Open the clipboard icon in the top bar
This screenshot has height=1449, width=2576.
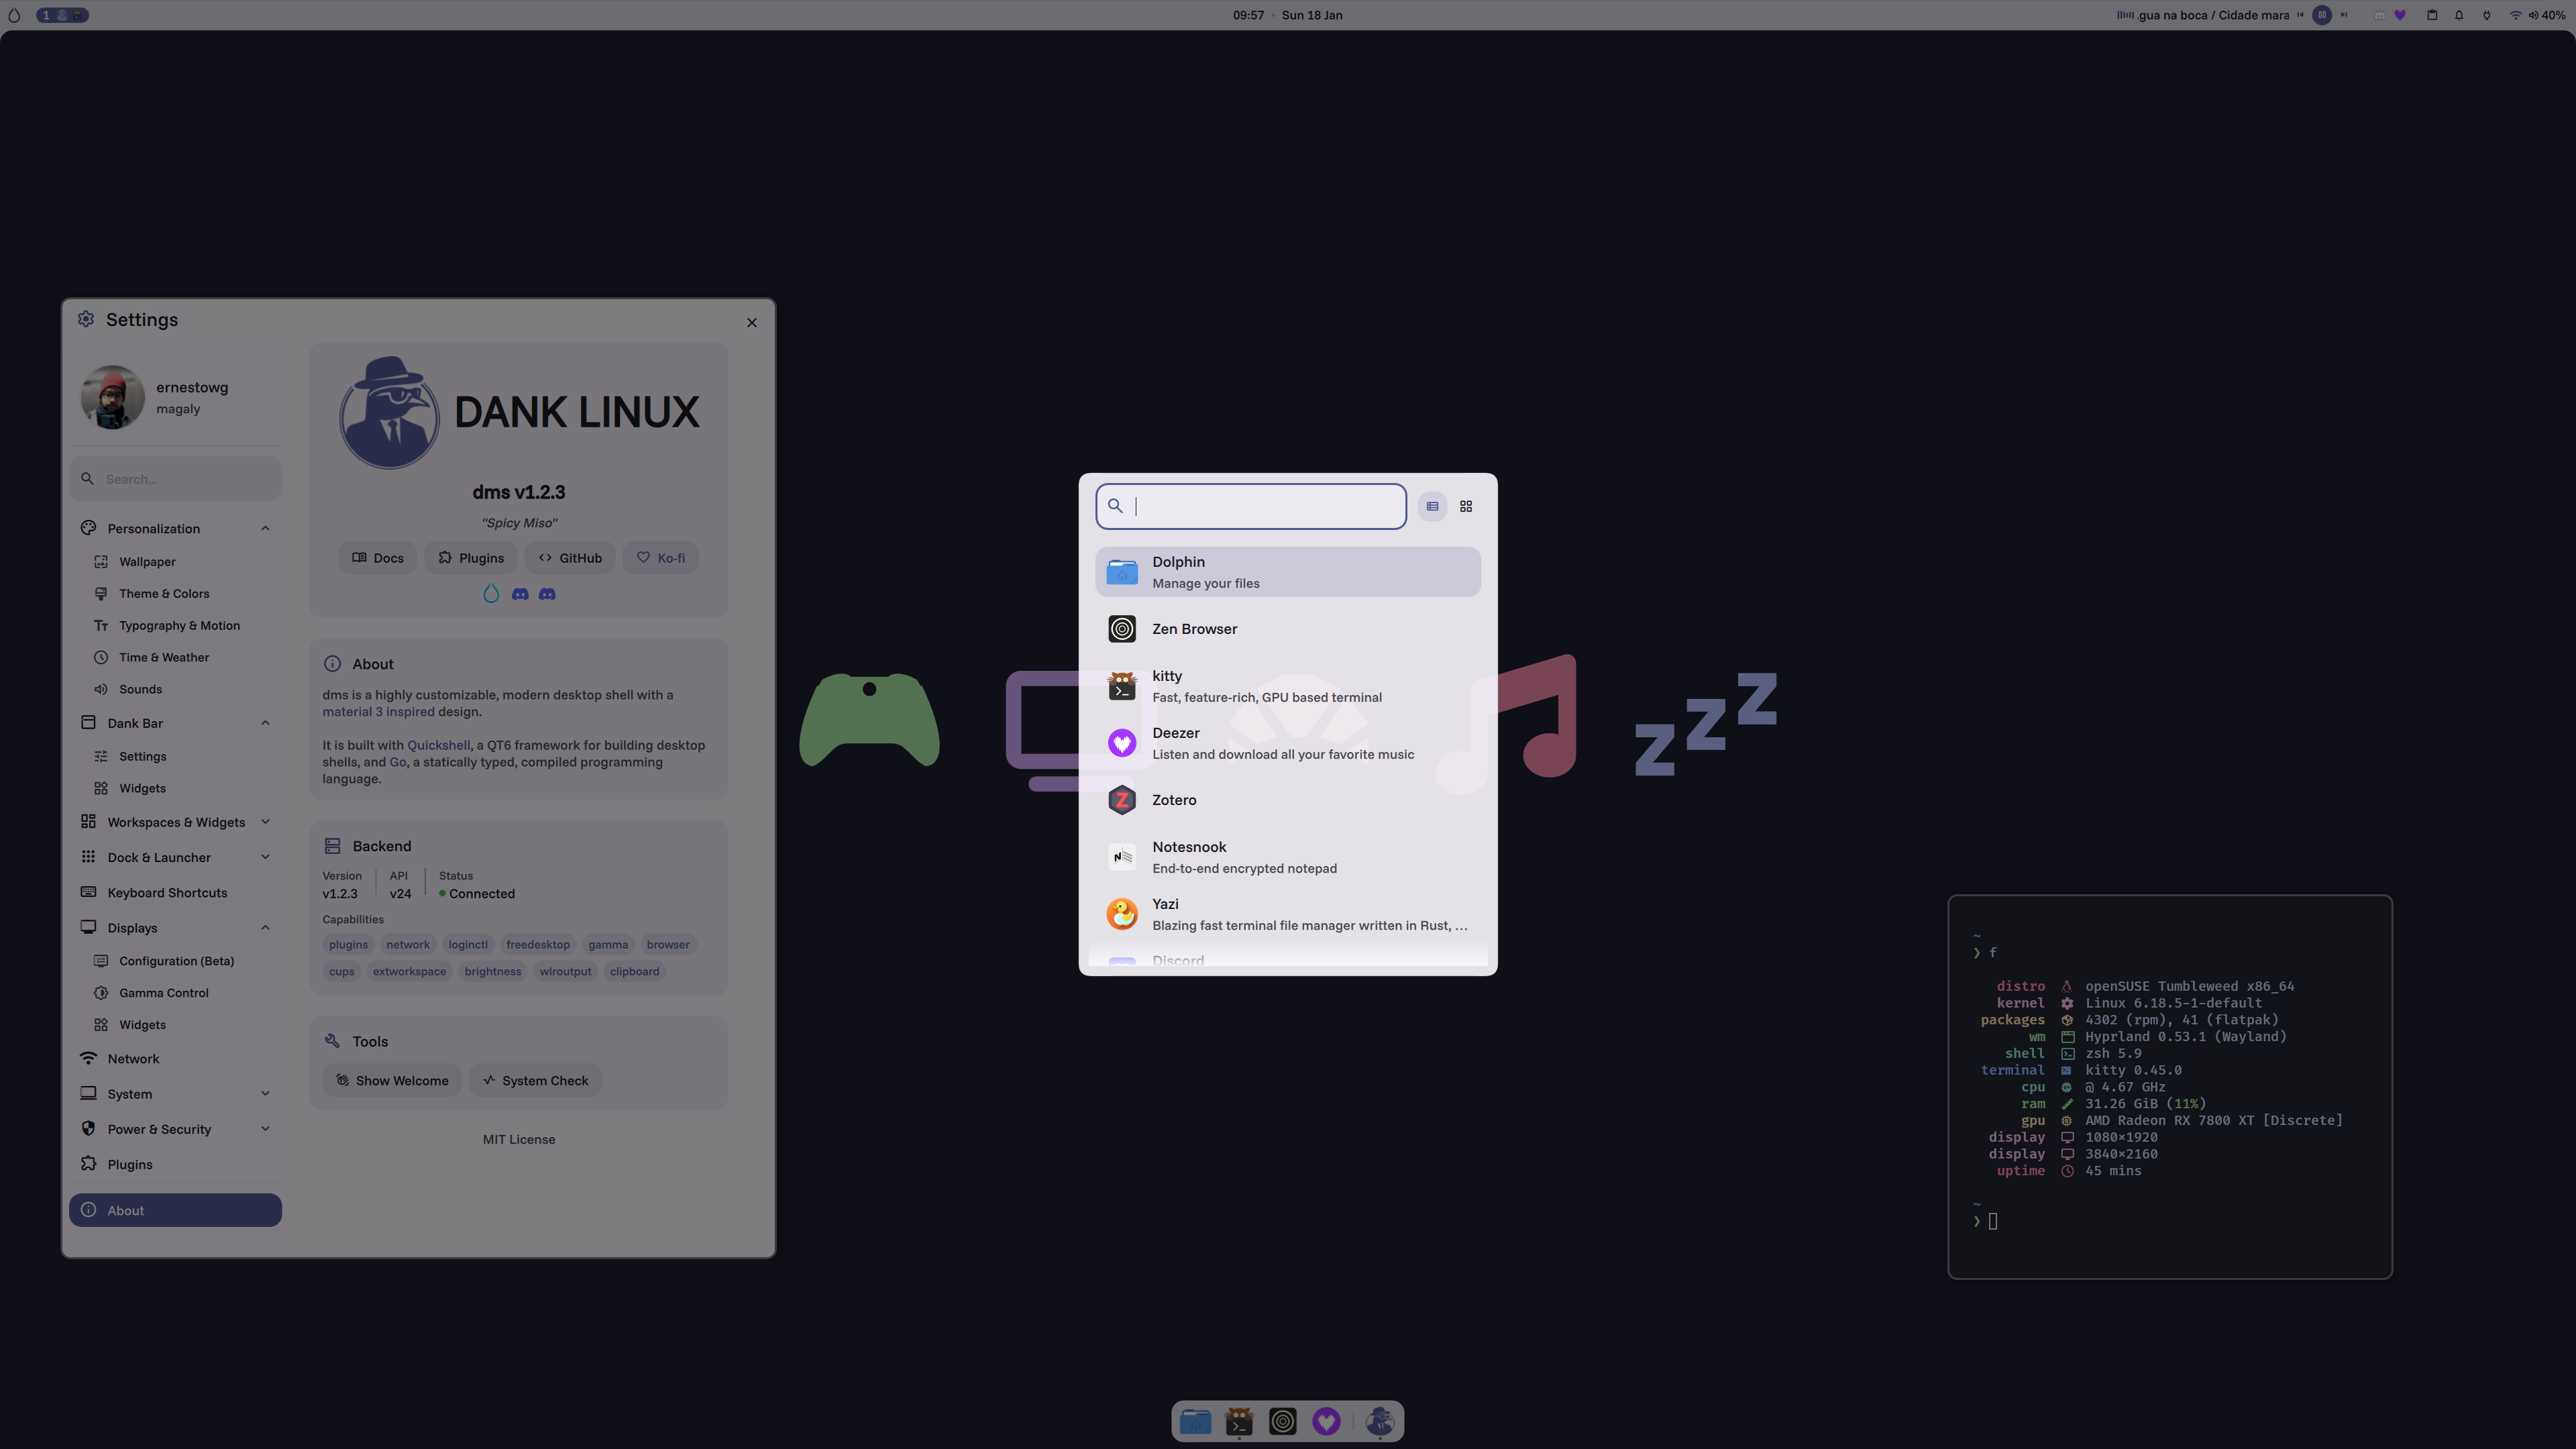2432,15
